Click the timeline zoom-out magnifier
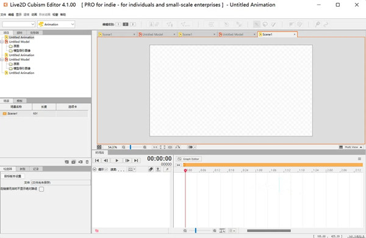The image size is (366, 238). 185,231
